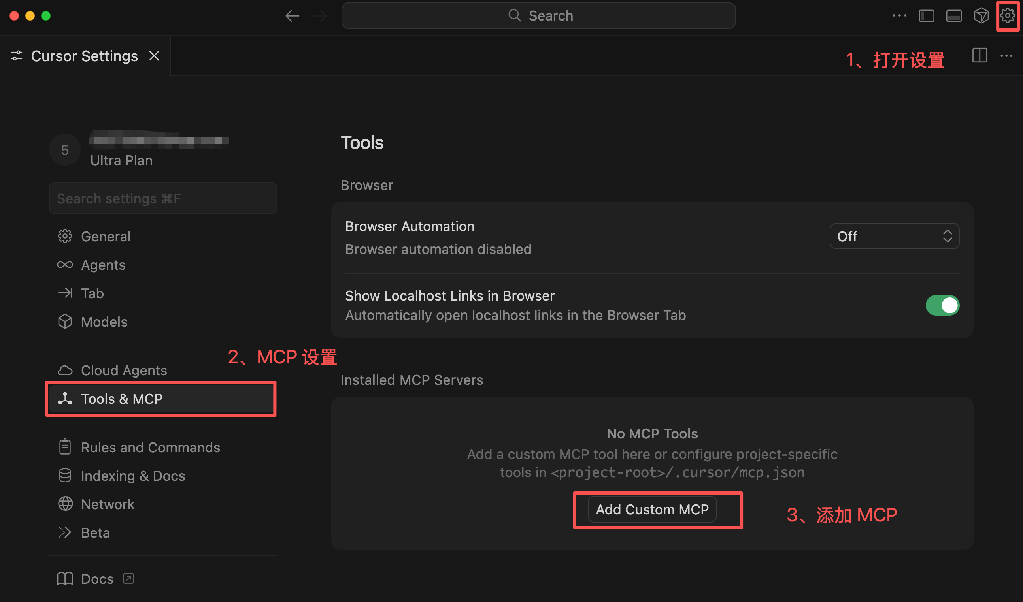Open the Browser Automation Off dropdown
Viewport: 1023px width, 602px height.
click(894, 236)
